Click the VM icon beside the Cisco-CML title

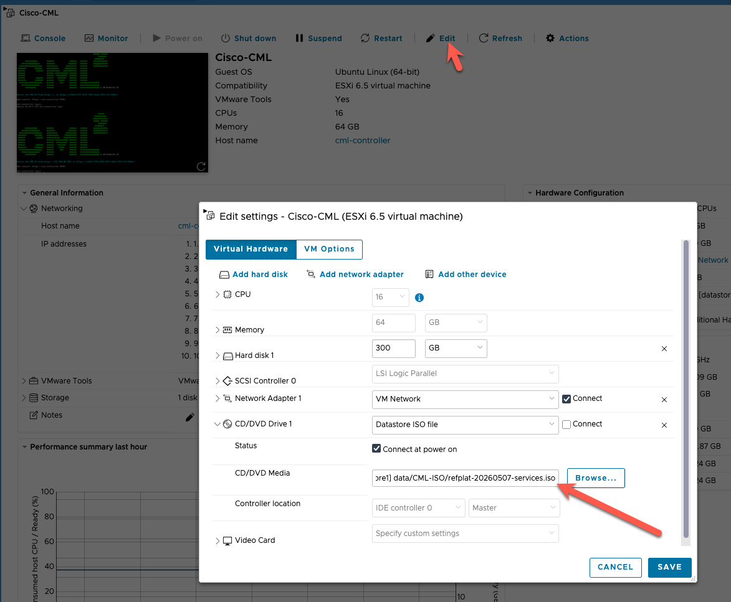[9, 12]
